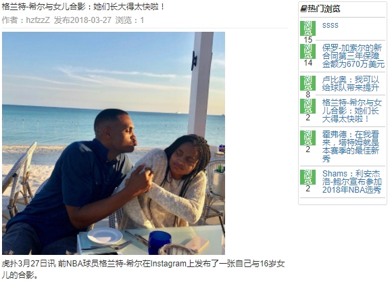Open 保罗-加索尔的新合同 article link

tap(353, 56)
